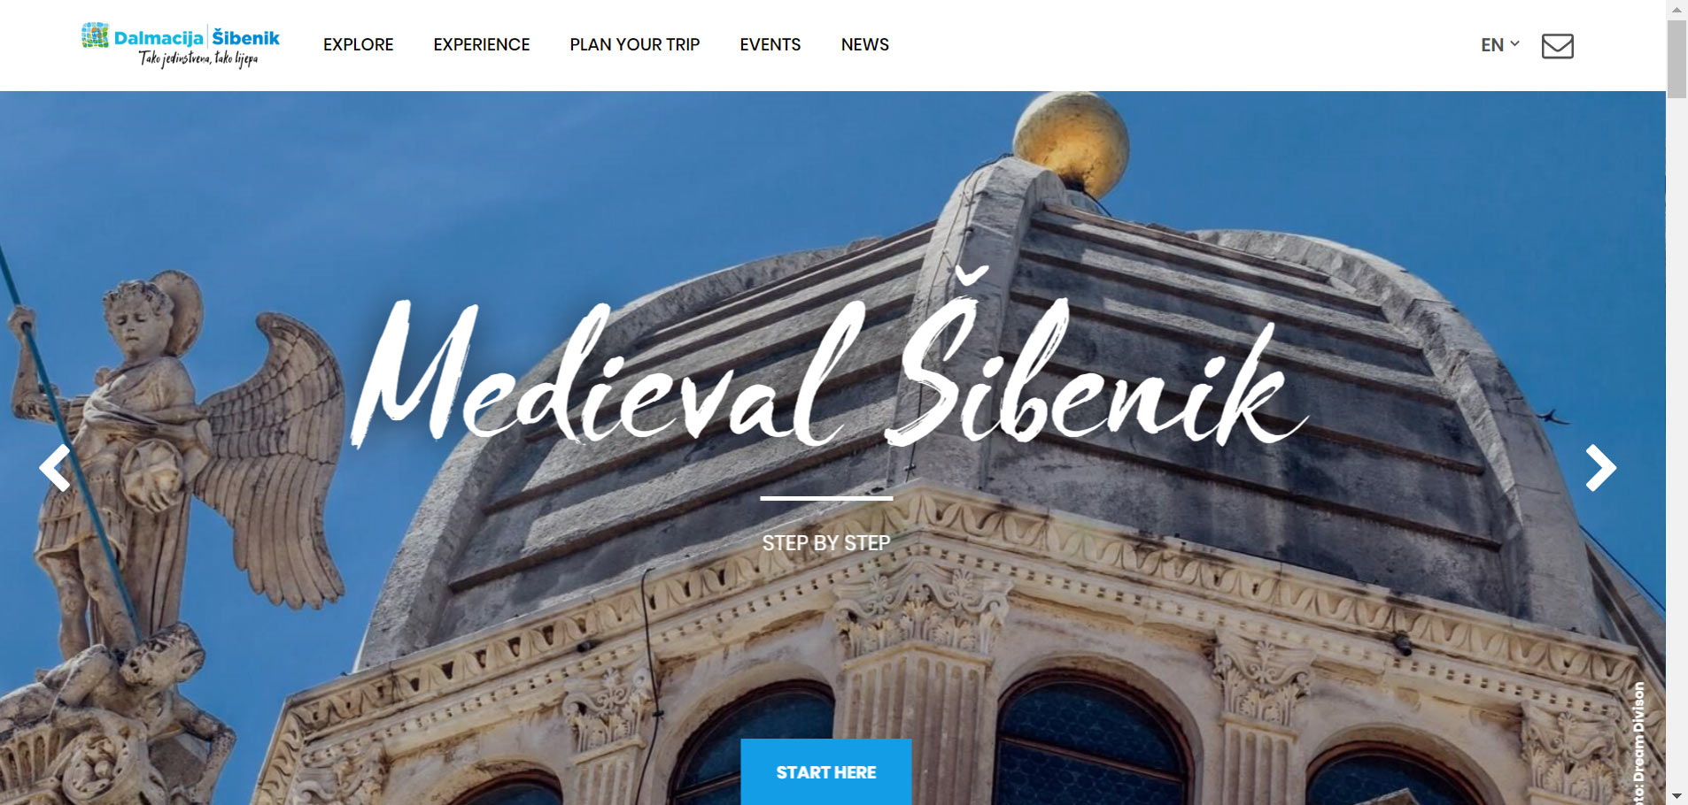Click the vertical scrollbar thumb
The height and width of the screenshot is (805, 1688).
(x=1676, y=58)
